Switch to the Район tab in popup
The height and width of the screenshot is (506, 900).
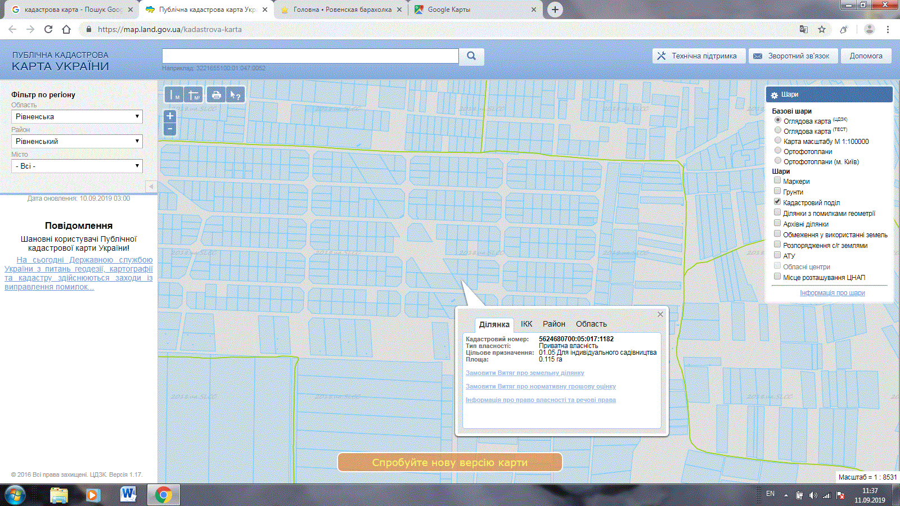(554, 324)
